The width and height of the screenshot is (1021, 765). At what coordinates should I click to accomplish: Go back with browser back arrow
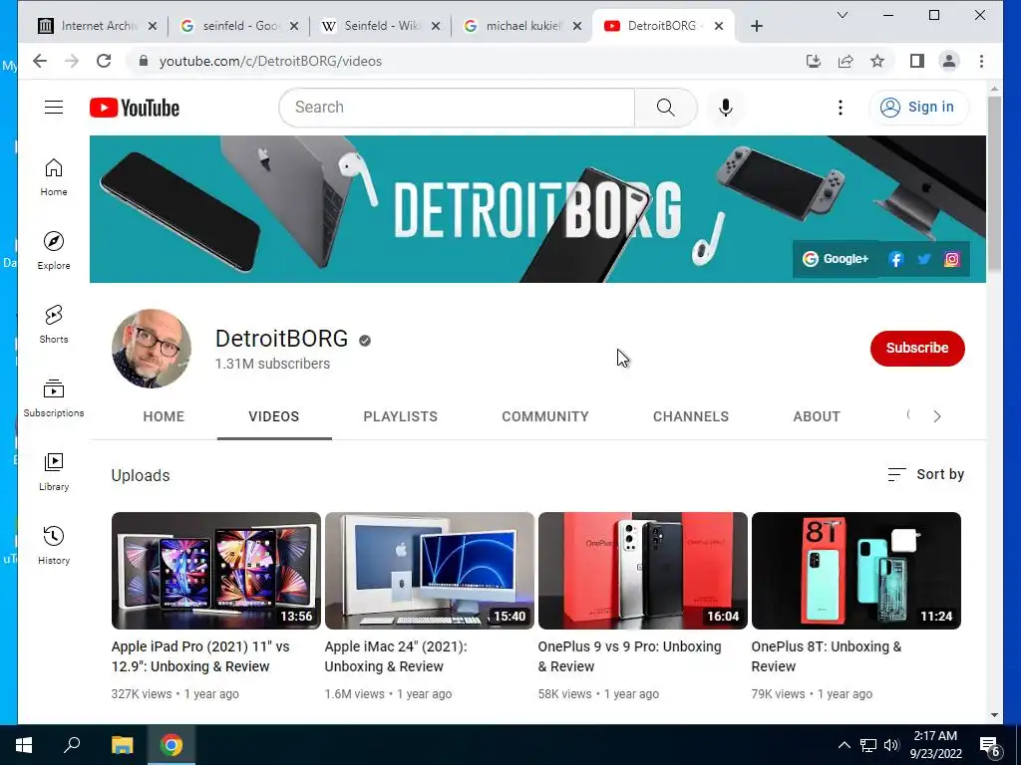tap(40, 61)
